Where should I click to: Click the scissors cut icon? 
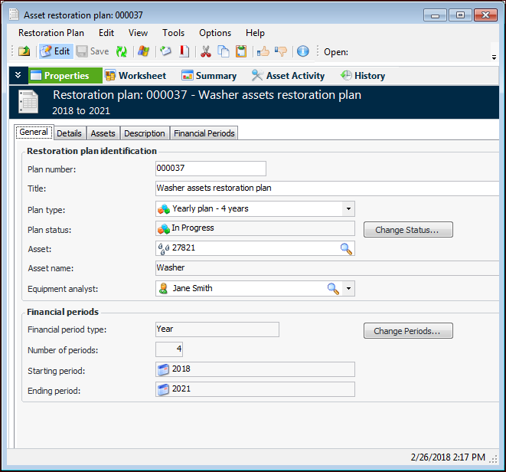[x=205, y=51]
